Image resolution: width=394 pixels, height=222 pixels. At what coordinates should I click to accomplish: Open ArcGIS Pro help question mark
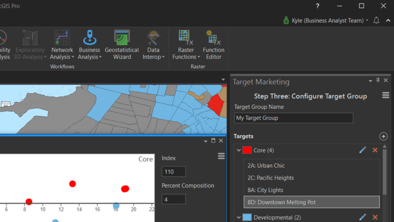tap(318, 6)
